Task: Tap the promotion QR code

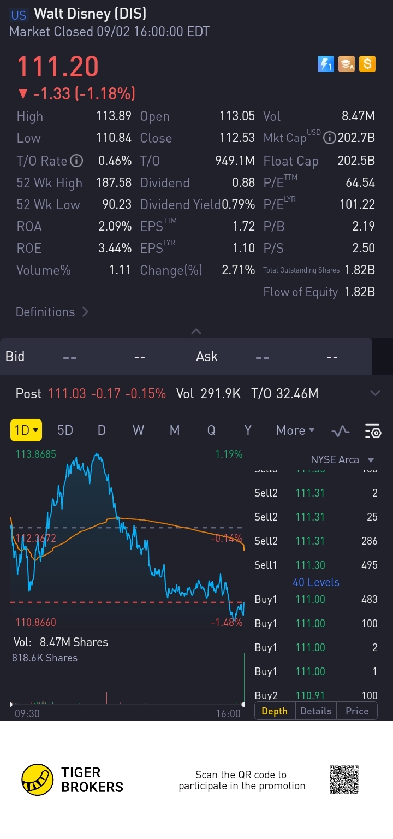Action: click(x=344, y=779)
